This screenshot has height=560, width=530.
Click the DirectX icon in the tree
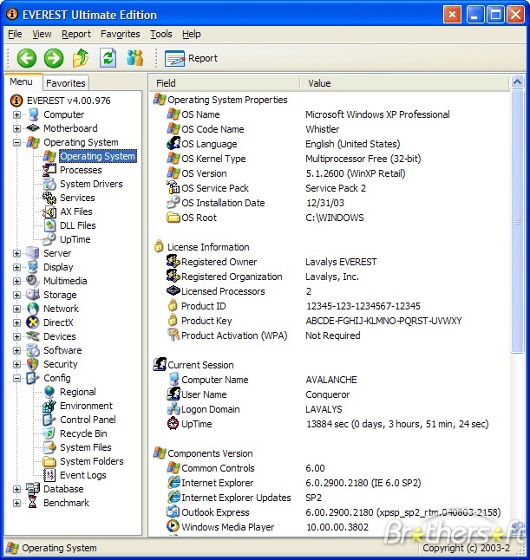[x=33, y=322]
